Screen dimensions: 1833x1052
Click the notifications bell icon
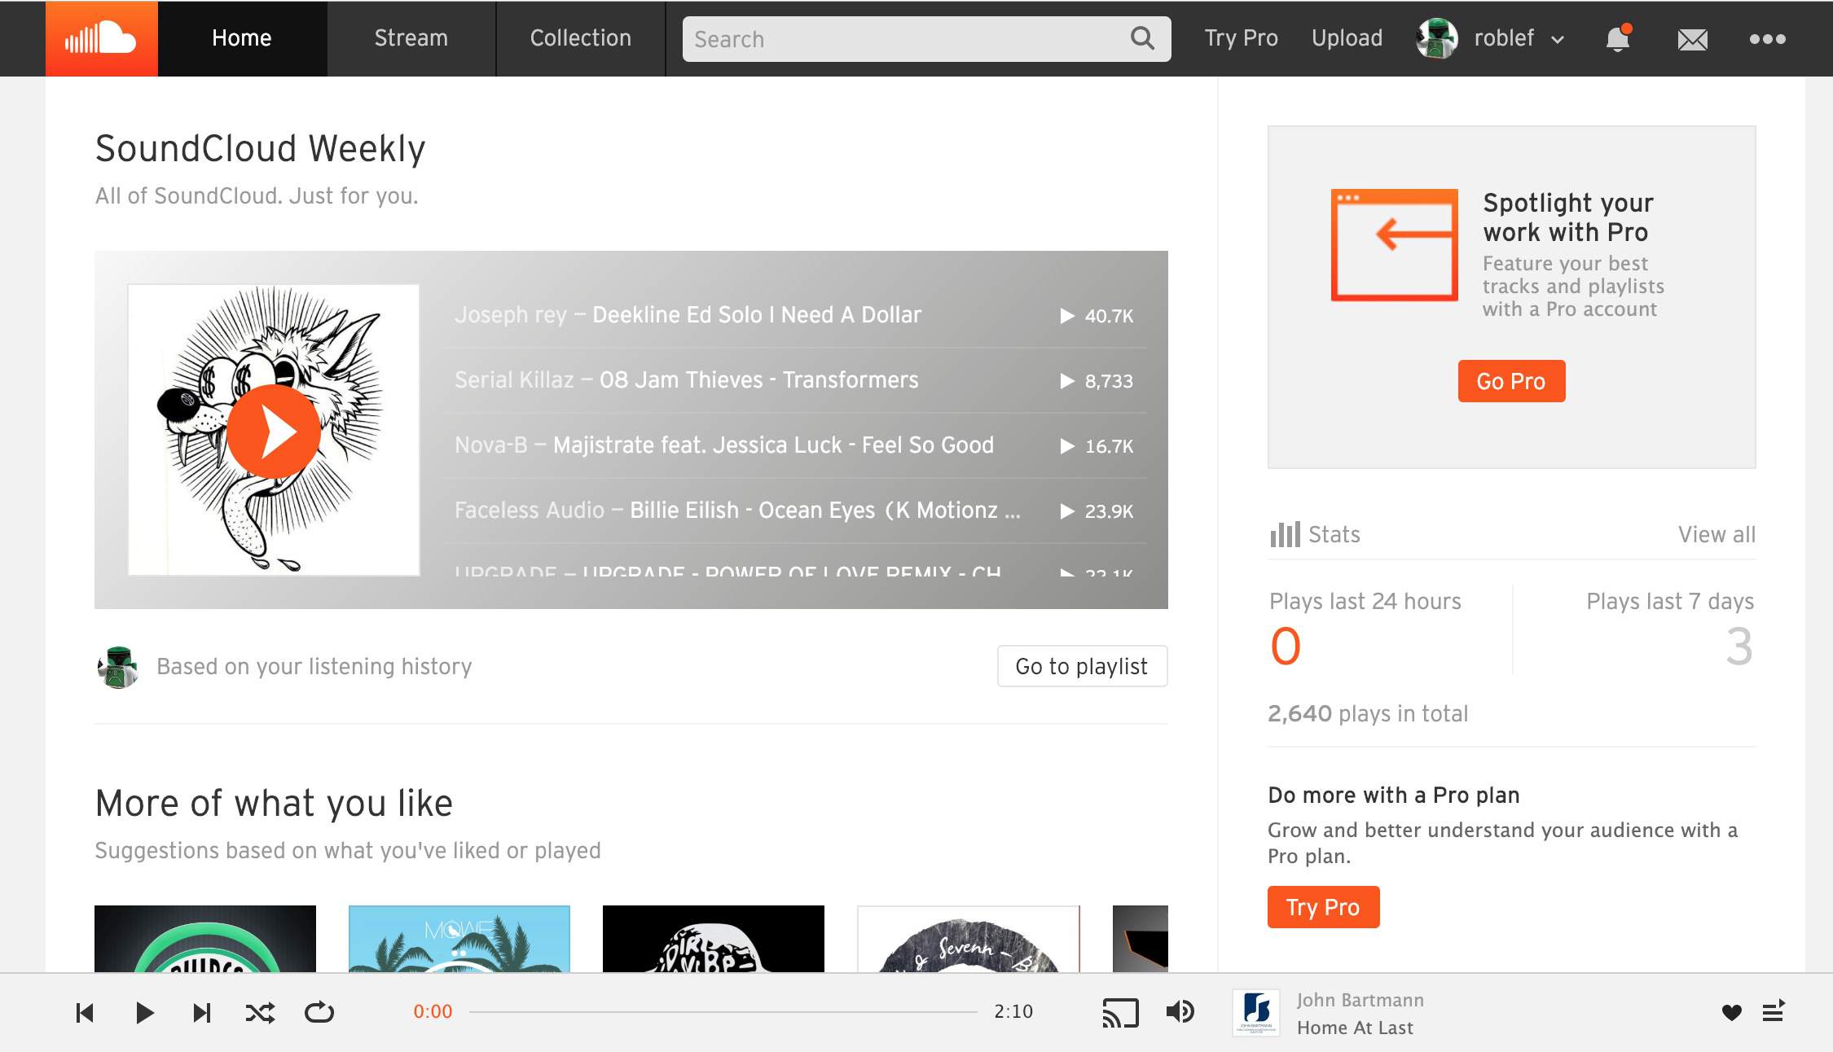point(1619,39)
